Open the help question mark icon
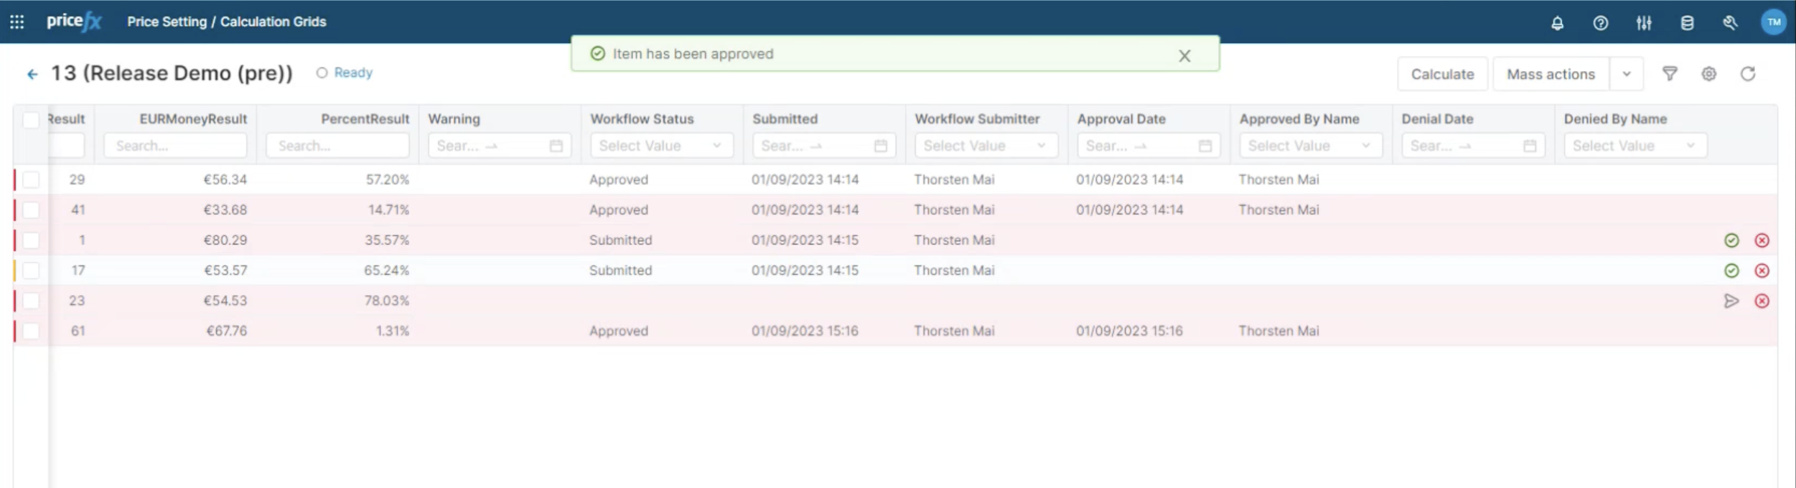The height and width of the screenshot is (488, 1796). coord(1600,23)
